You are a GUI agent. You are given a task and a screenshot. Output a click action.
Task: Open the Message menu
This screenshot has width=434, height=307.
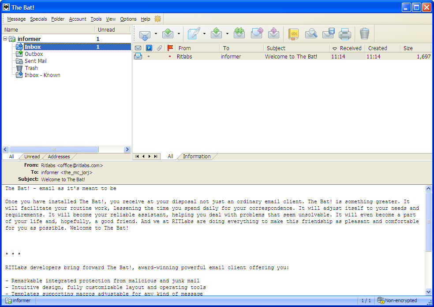[x=16, y=19]
